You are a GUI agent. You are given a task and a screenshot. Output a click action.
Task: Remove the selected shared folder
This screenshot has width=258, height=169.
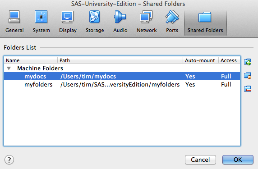click(x=248, y=89)
